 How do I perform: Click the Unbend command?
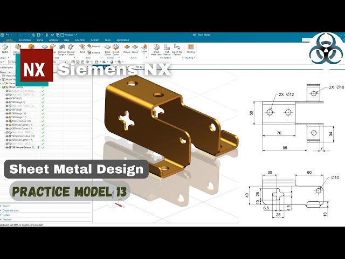click(94, 46)
